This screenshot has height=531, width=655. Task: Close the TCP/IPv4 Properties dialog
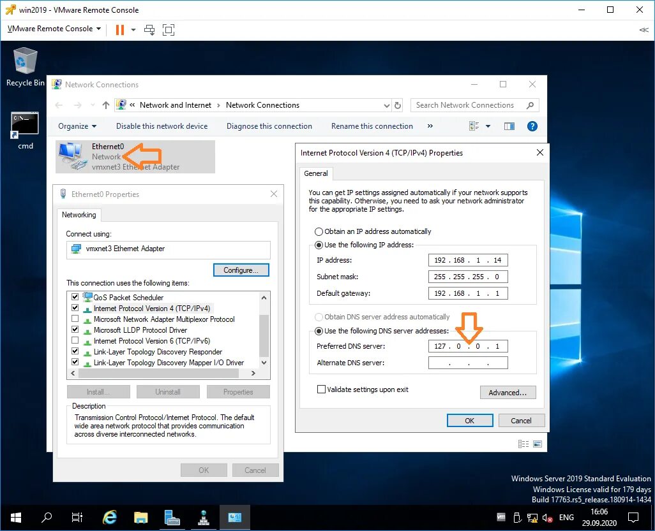coord(540,152)
